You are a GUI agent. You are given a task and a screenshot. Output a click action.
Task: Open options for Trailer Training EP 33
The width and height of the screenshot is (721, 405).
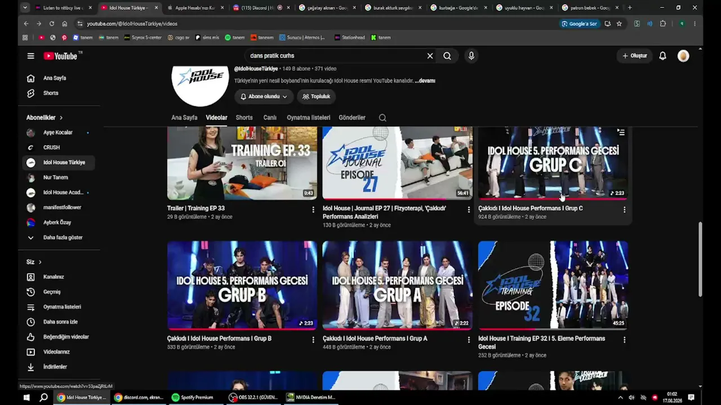click(313, 209)
